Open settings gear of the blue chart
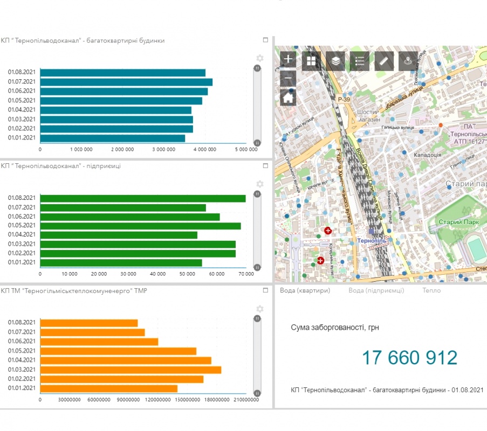Viewport: 487px width, 431px height. pos(259,58)
